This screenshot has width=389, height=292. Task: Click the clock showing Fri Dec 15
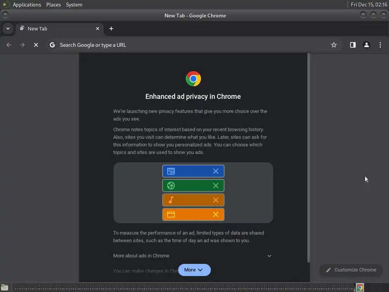click(369, 5)
